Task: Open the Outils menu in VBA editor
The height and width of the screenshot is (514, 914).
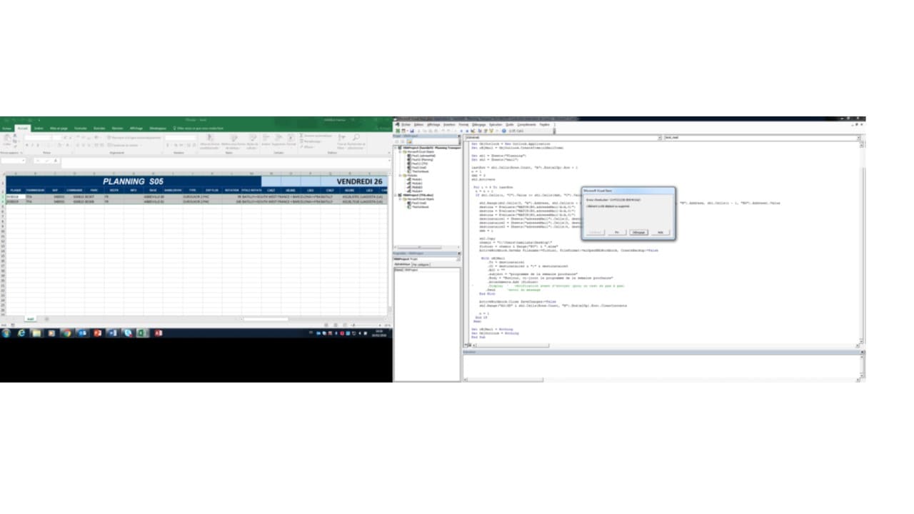Action: tap(510, 124)
